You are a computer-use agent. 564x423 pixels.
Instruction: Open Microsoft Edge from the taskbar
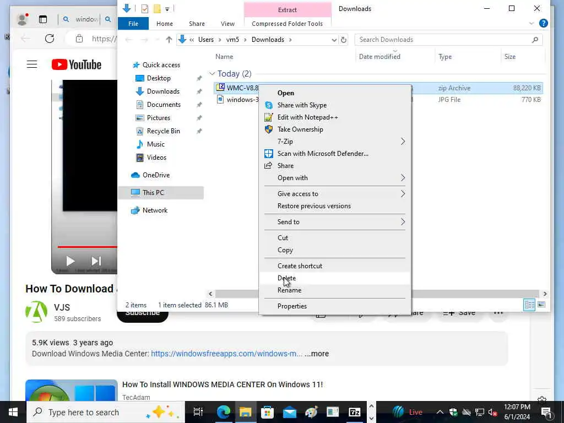(223, 412)
